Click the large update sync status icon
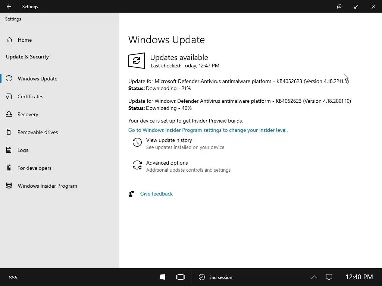This screenshot has width=382, height=286. tap(137, 61)
